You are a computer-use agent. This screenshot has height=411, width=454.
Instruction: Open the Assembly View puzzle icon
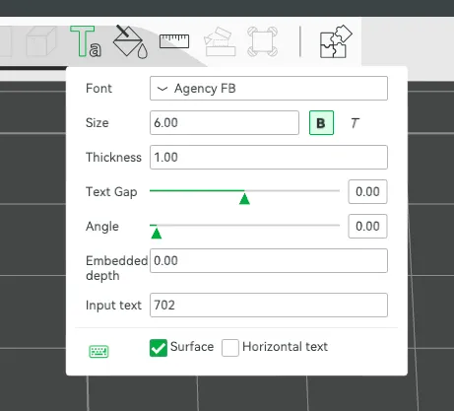click(336, 41)
